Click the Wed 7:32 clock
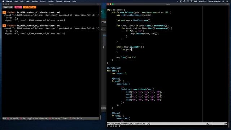The width and height of the screenshot is (231, 130). click(x=203, y=1)
